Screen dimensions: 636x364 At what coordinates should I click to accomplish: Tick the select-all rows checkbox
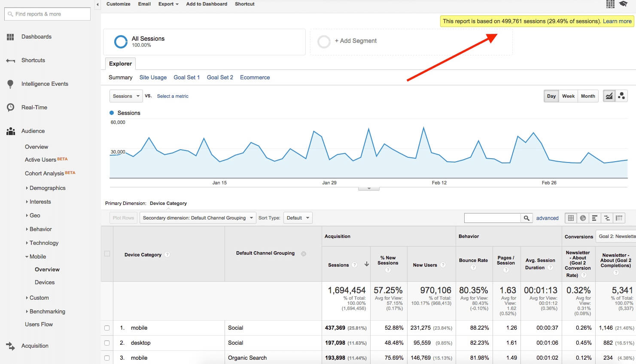(x=107, y=254)
